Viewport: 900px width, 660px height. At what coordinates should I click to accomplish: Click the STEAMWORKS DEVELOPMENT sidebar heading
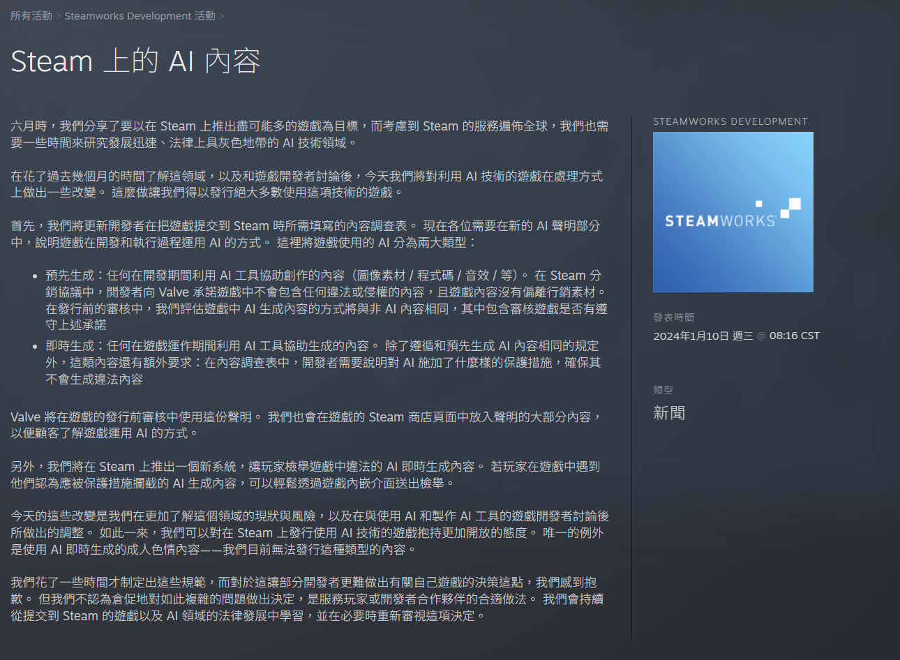point(730,121)
